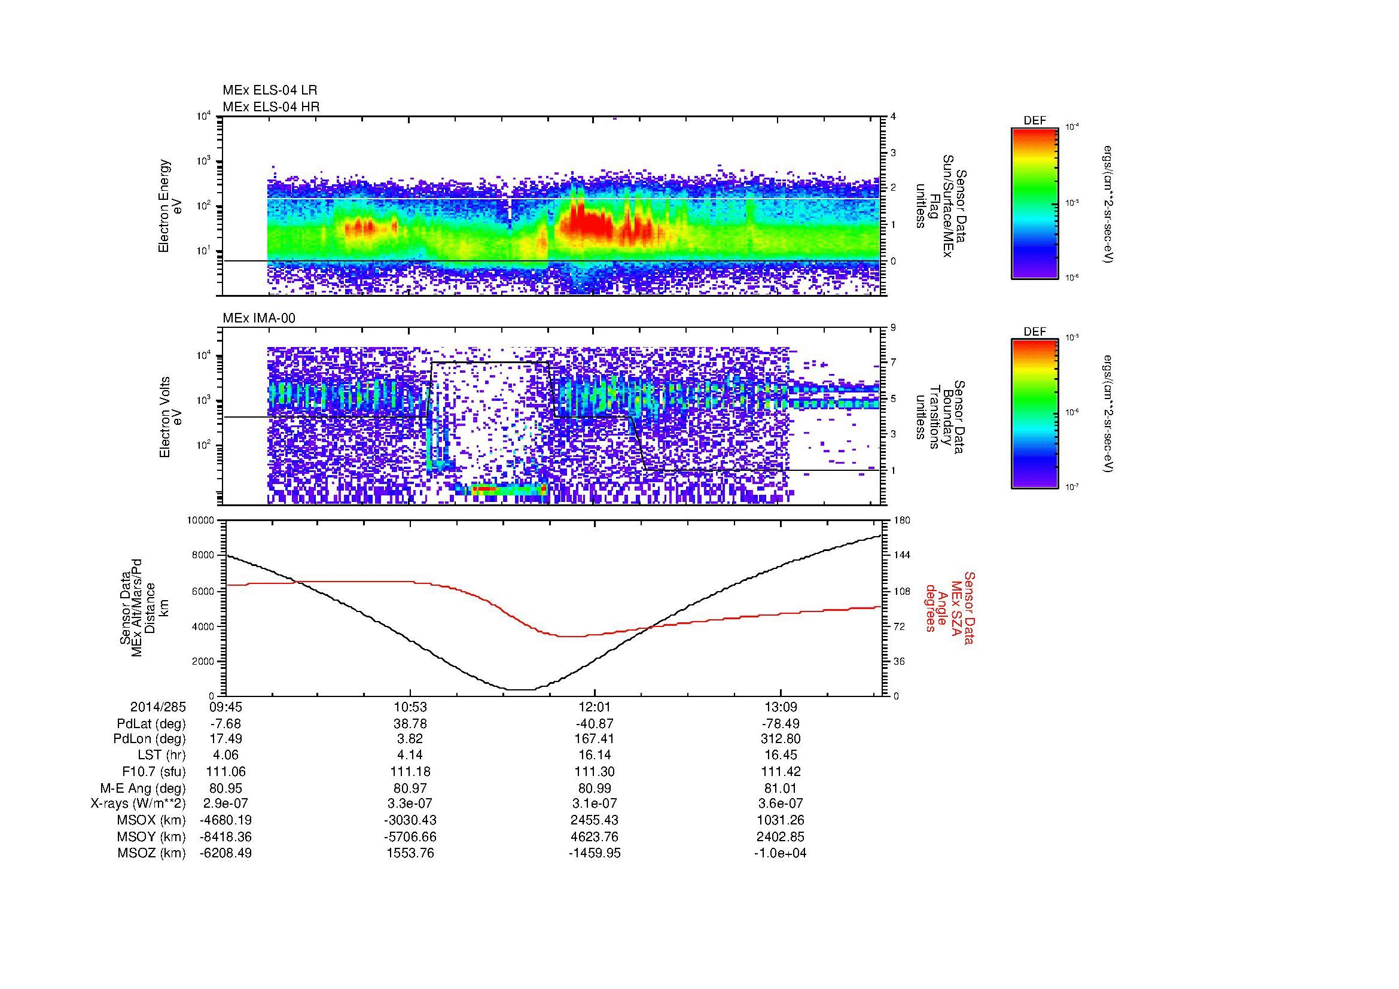This screenshot has height=989, width=1399.
Task: Click the date label '2014/285'
Action: click(158, 707)
